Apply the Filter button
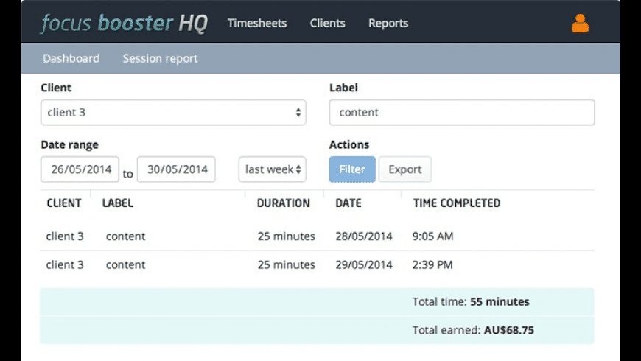Screen dimensions: 641x361 [x=352, y=169]
